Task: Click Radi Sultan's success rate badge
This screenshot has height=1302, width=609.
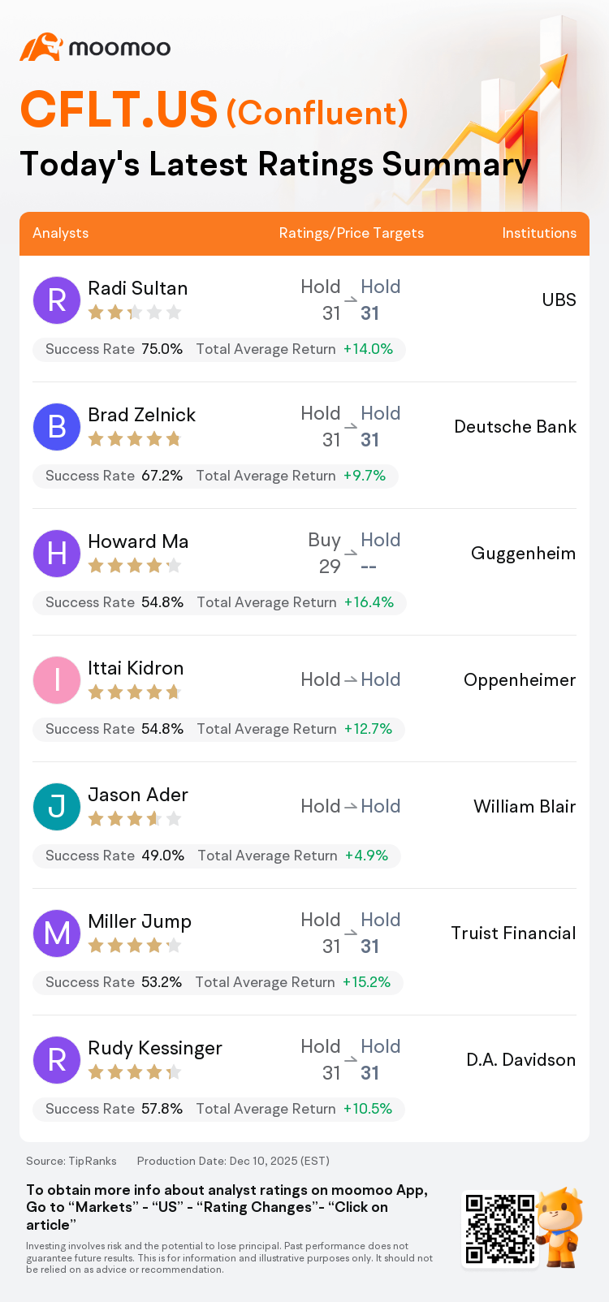Action: tap(114, 349)
